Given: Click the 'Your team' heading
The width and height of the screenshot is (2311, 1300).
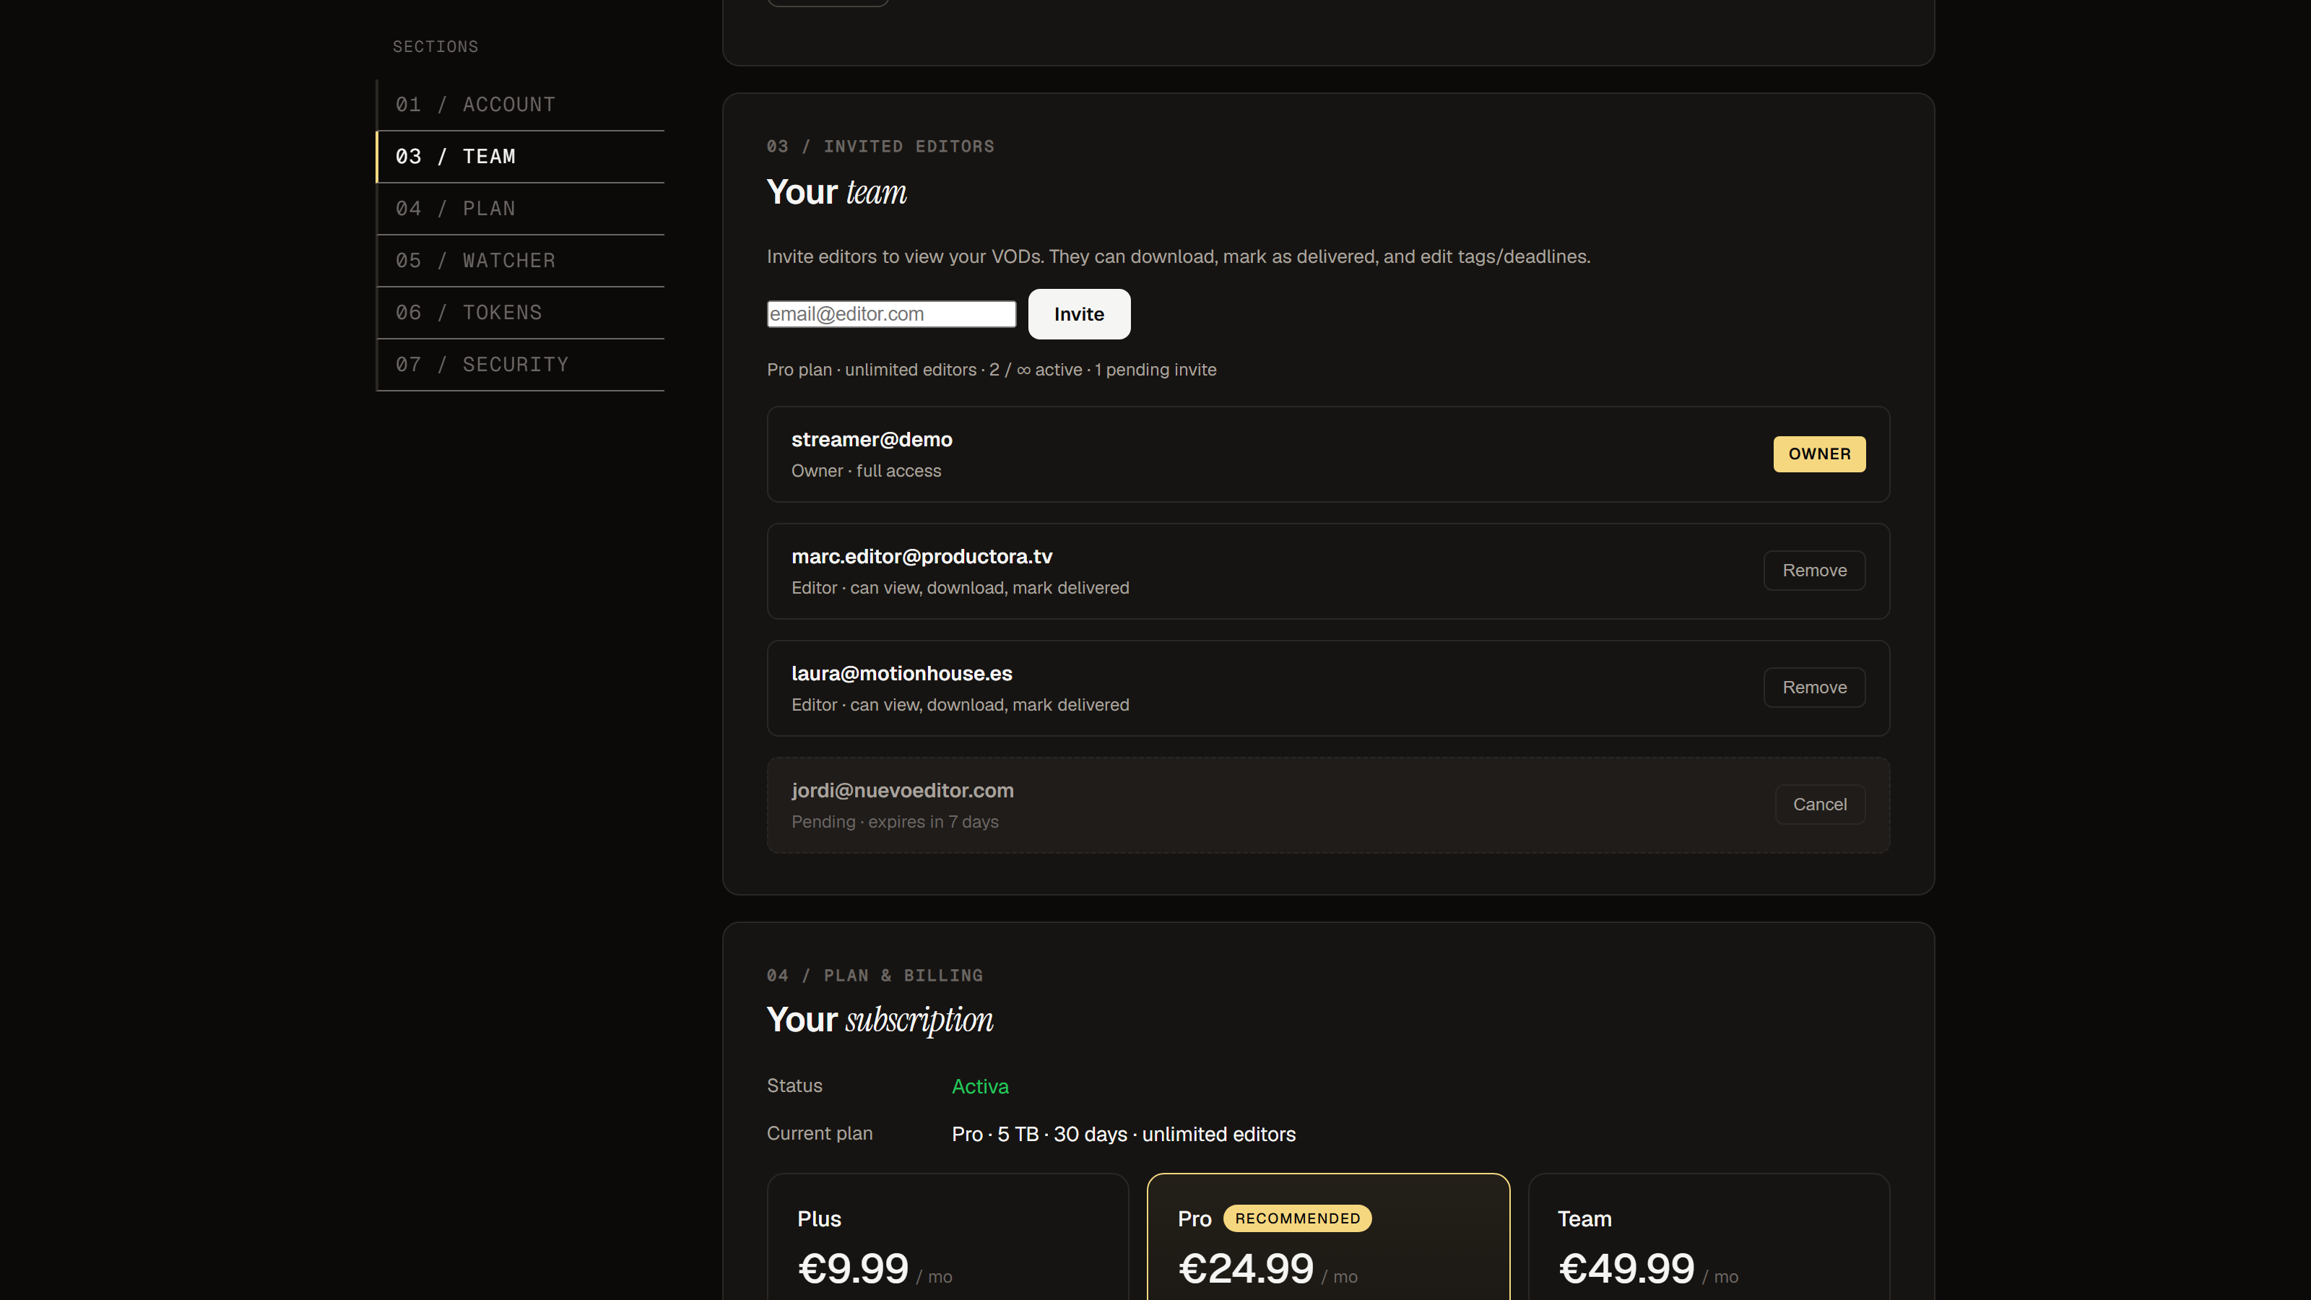Looking at the screenshot, I should coord(836,192).
